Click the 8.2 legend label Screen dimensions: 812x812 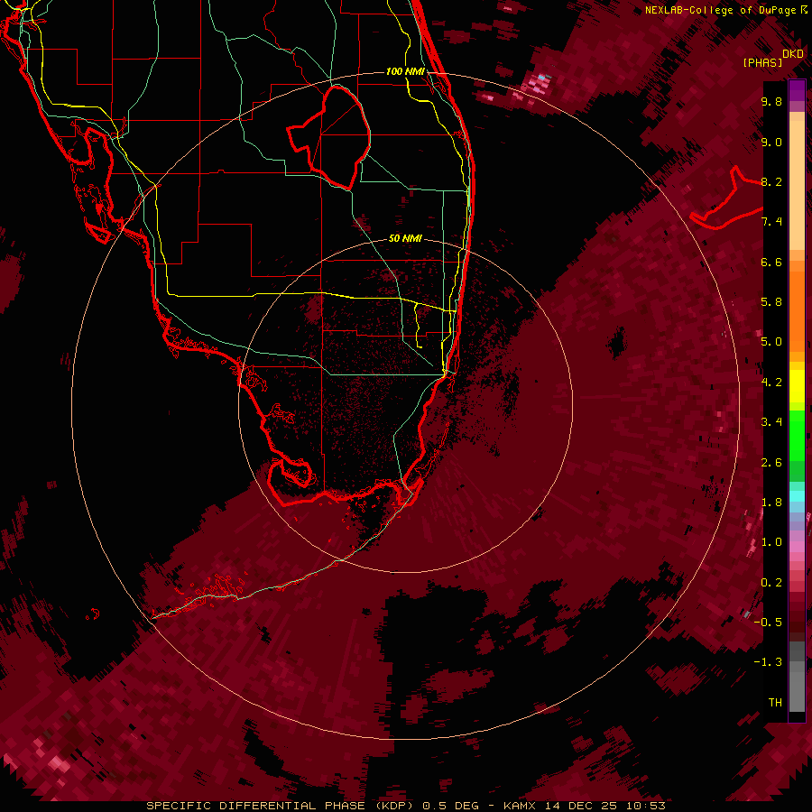[771, 181]
